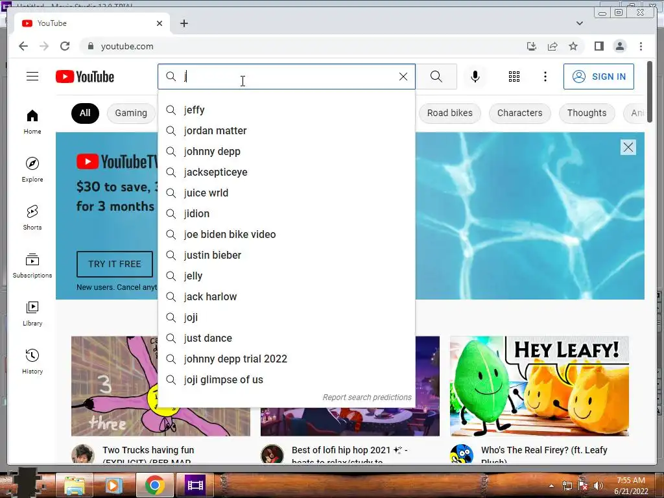
Task: Click the Chrome share page icon
Action: point(552,46)
